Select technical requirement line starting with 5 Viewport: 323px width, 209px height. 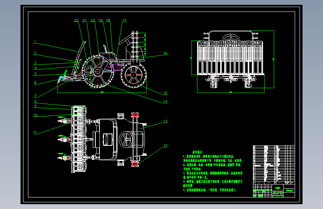209,190
